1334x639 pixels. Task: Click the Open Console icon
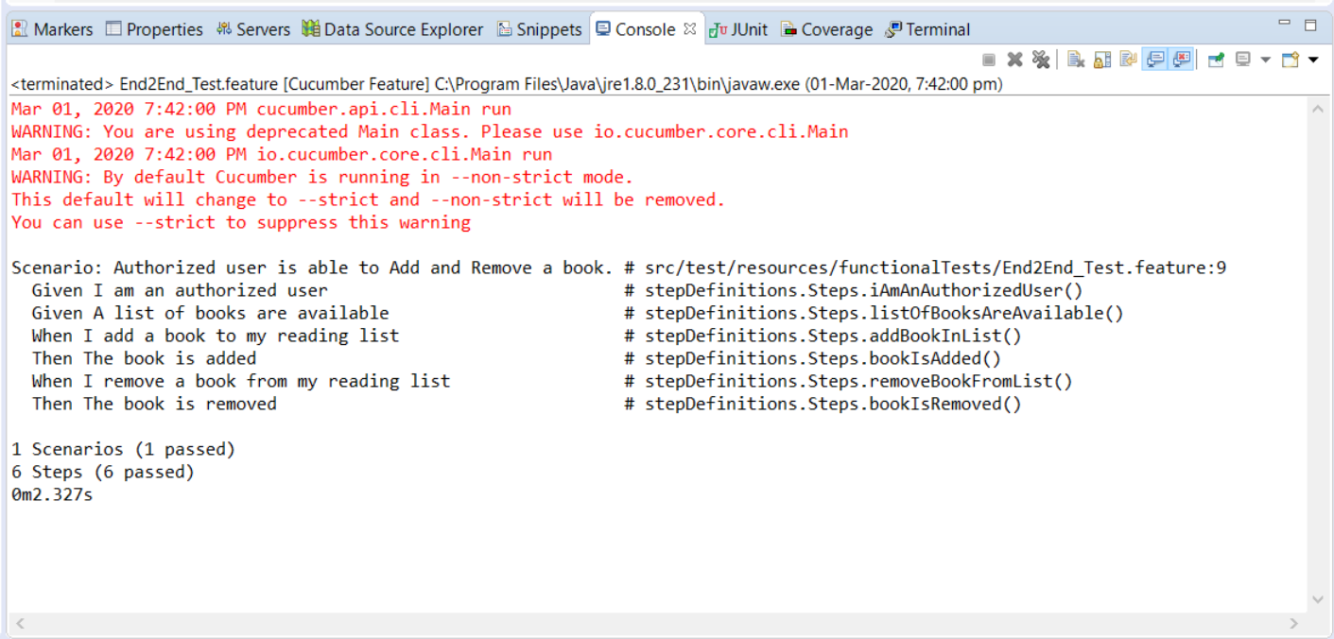pyautogui.click(x=1291, y=60)
